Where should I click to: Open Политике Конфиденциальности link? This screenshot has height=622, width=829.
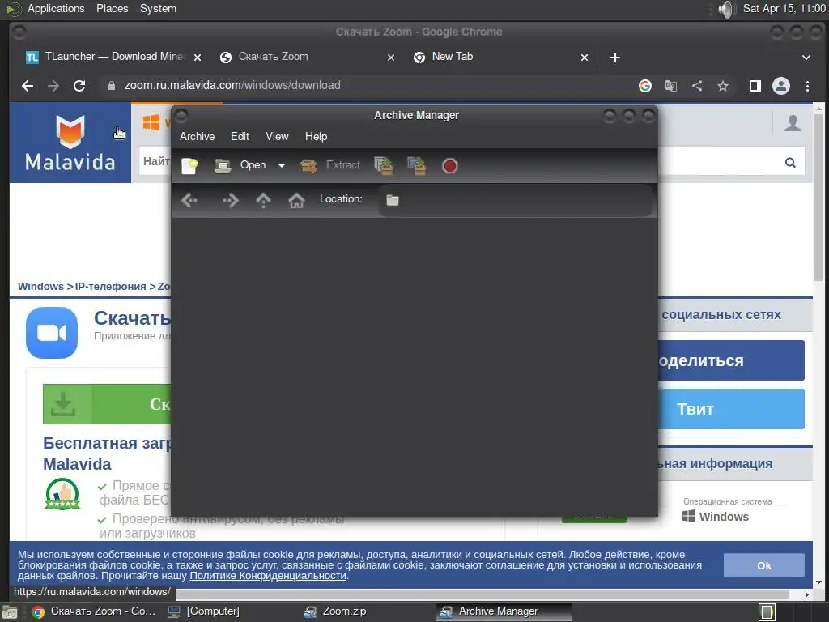(x=268, y=576)
